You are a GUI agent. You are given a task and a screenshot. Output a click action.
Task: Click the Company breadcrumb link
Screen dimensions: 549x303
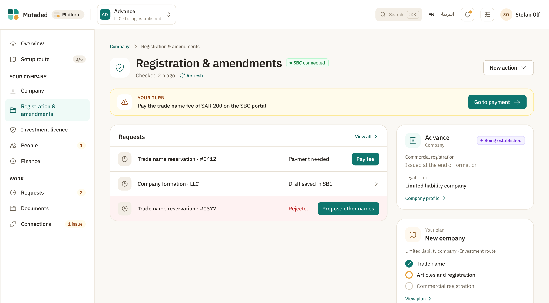tap(120, 47)
